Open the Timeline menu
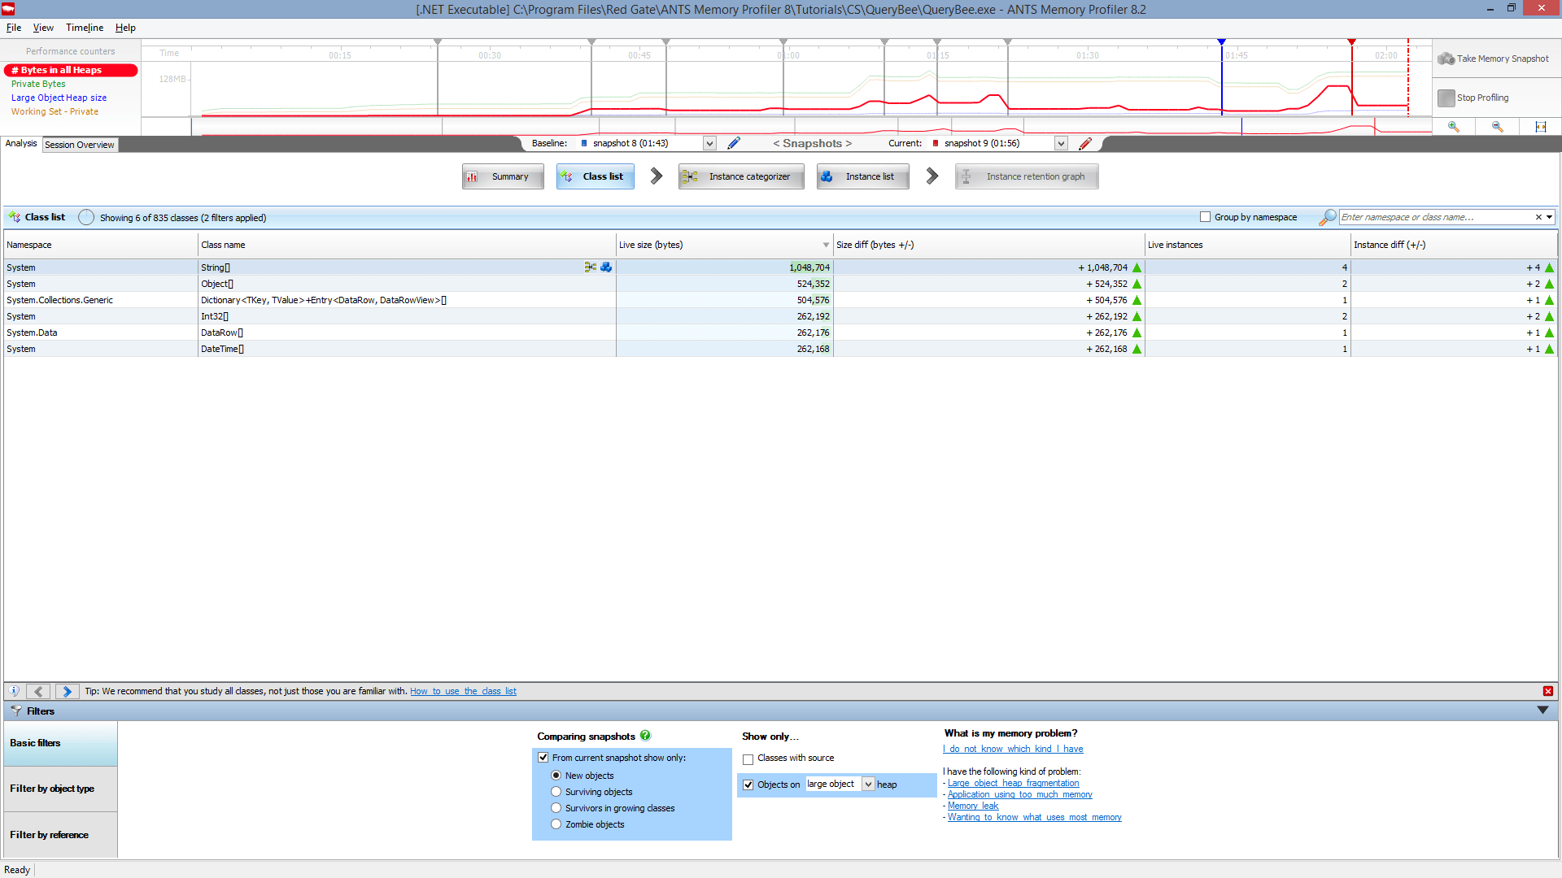The width and height of the screenshot is (1562, 878). pyautogui.click(x=85, y=28)
